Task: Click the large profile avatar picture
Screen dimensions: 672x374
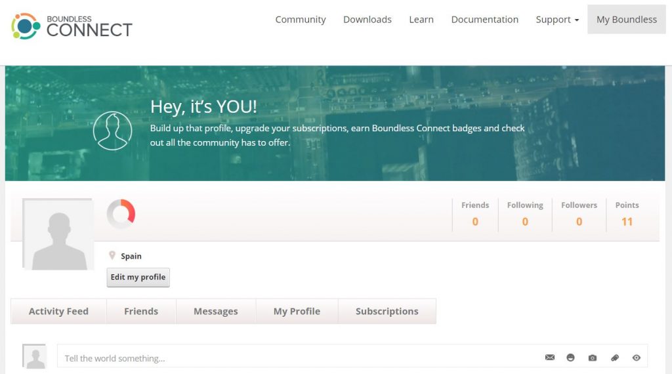Action: coord(58,234)
